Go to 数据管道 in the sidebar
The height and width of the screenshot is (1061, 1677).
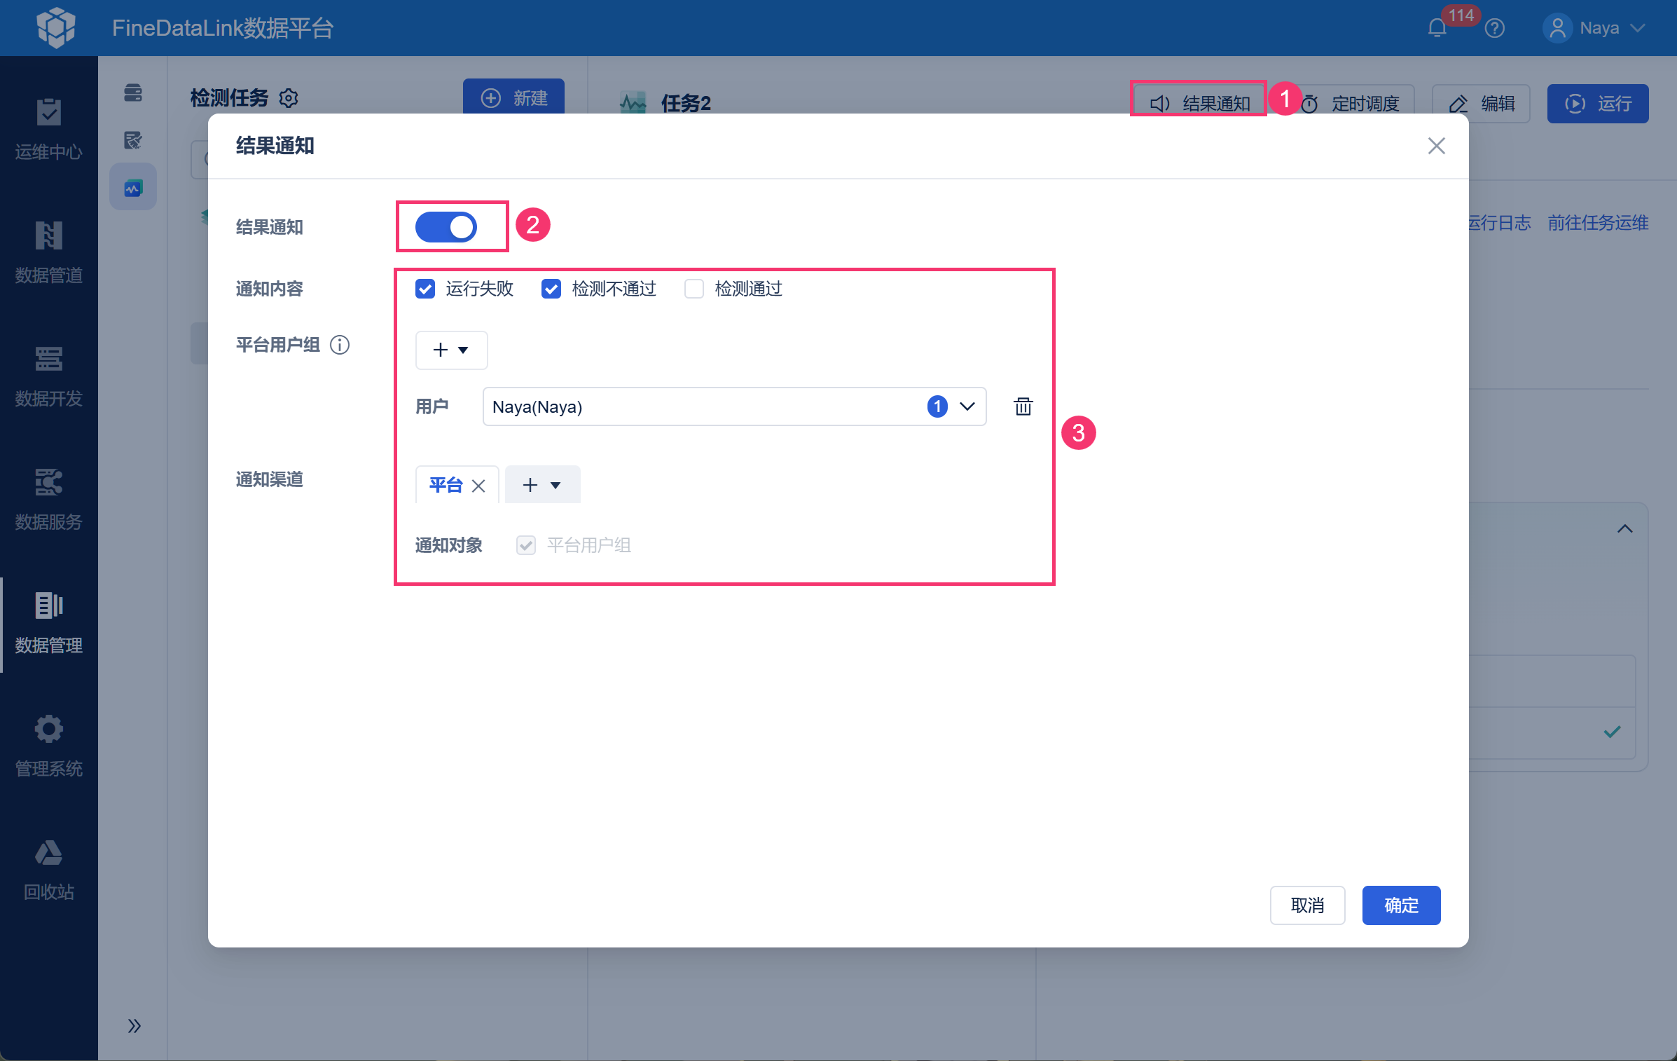click(x=49, y=253)
